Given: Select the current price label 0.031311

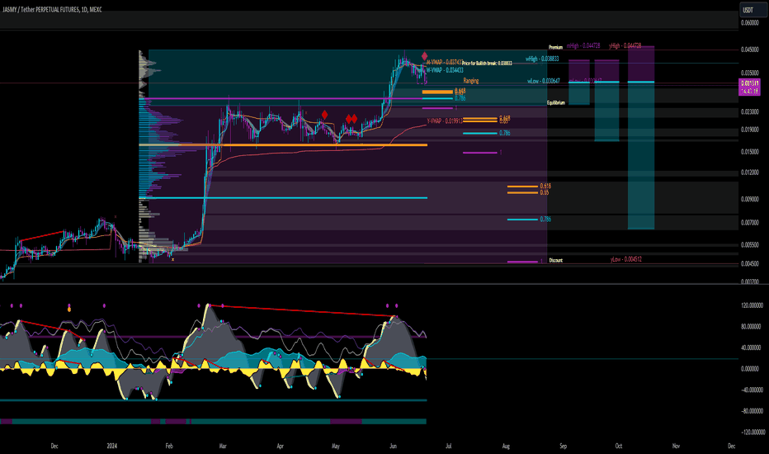Looking at the screenshot, I should tap(749, 83).
